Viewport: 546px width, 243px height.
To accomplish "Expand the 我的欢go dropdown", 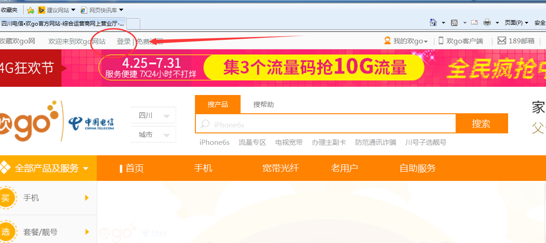I will point(425,42).
